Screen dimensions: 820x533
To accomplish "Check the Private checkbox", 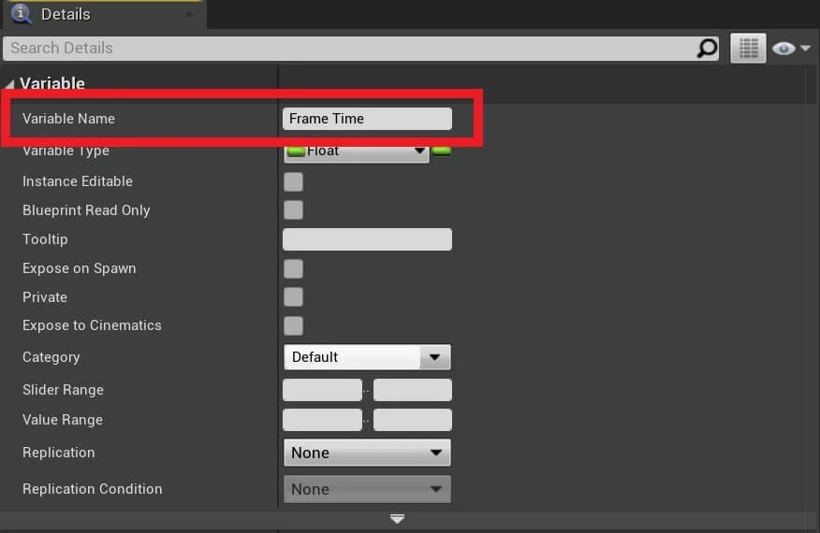I will click(293, 297).
